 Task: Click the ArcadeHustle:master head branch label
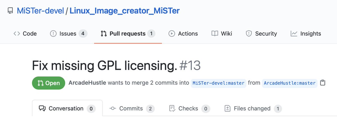290,83
